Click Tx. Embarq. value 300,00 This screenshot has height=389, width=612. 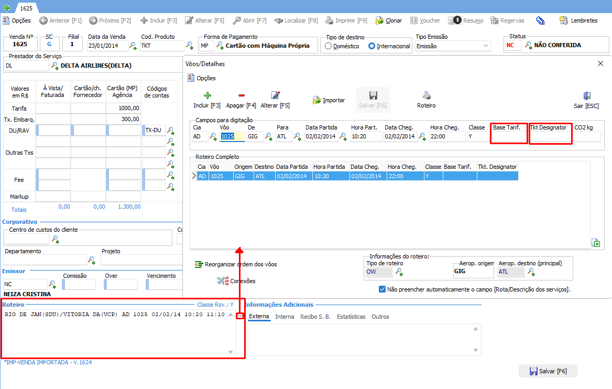[x=123, y=119]
